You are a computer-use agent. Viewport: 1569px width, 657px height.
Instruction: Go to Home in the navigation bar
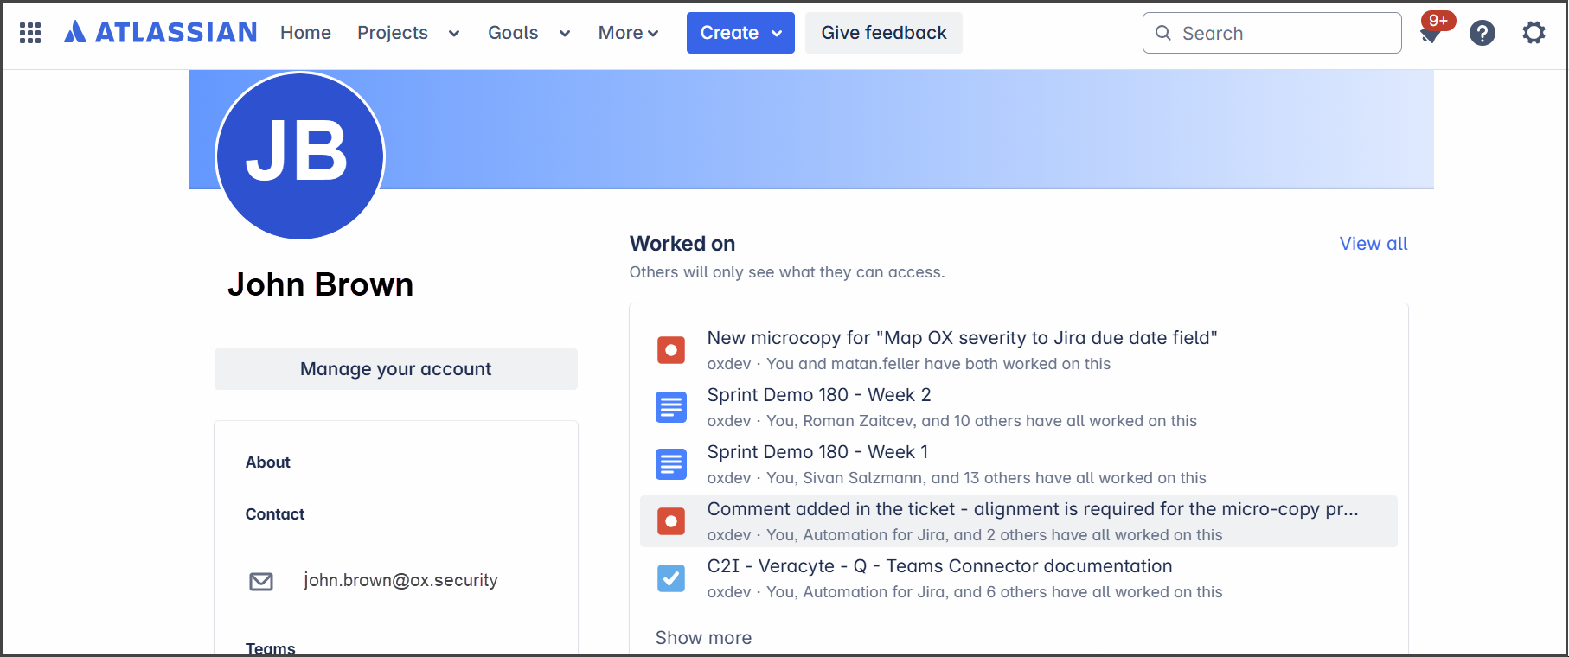305,33
